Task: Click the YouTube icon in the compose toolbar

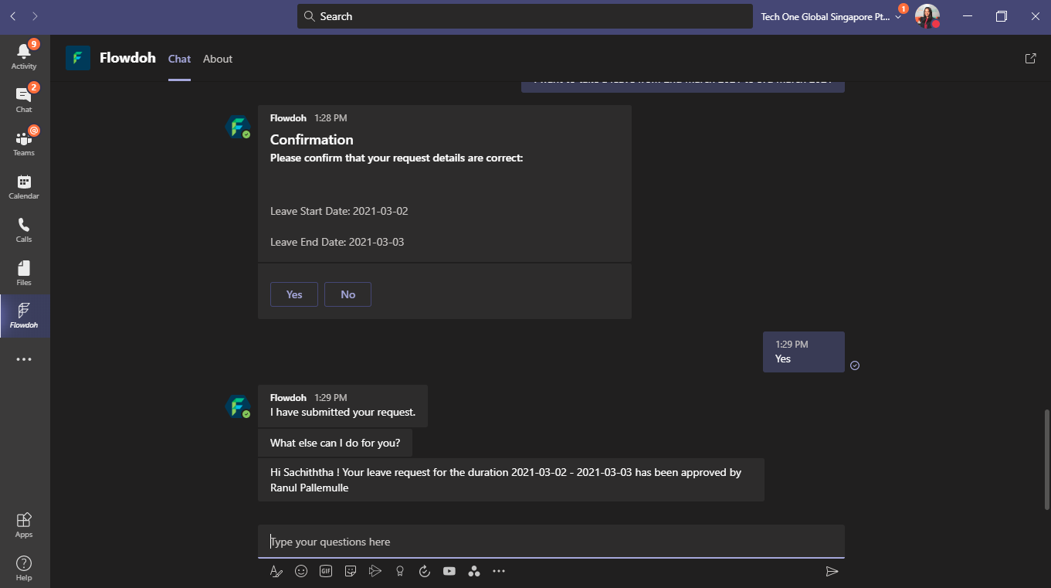Action: (449, 571)
